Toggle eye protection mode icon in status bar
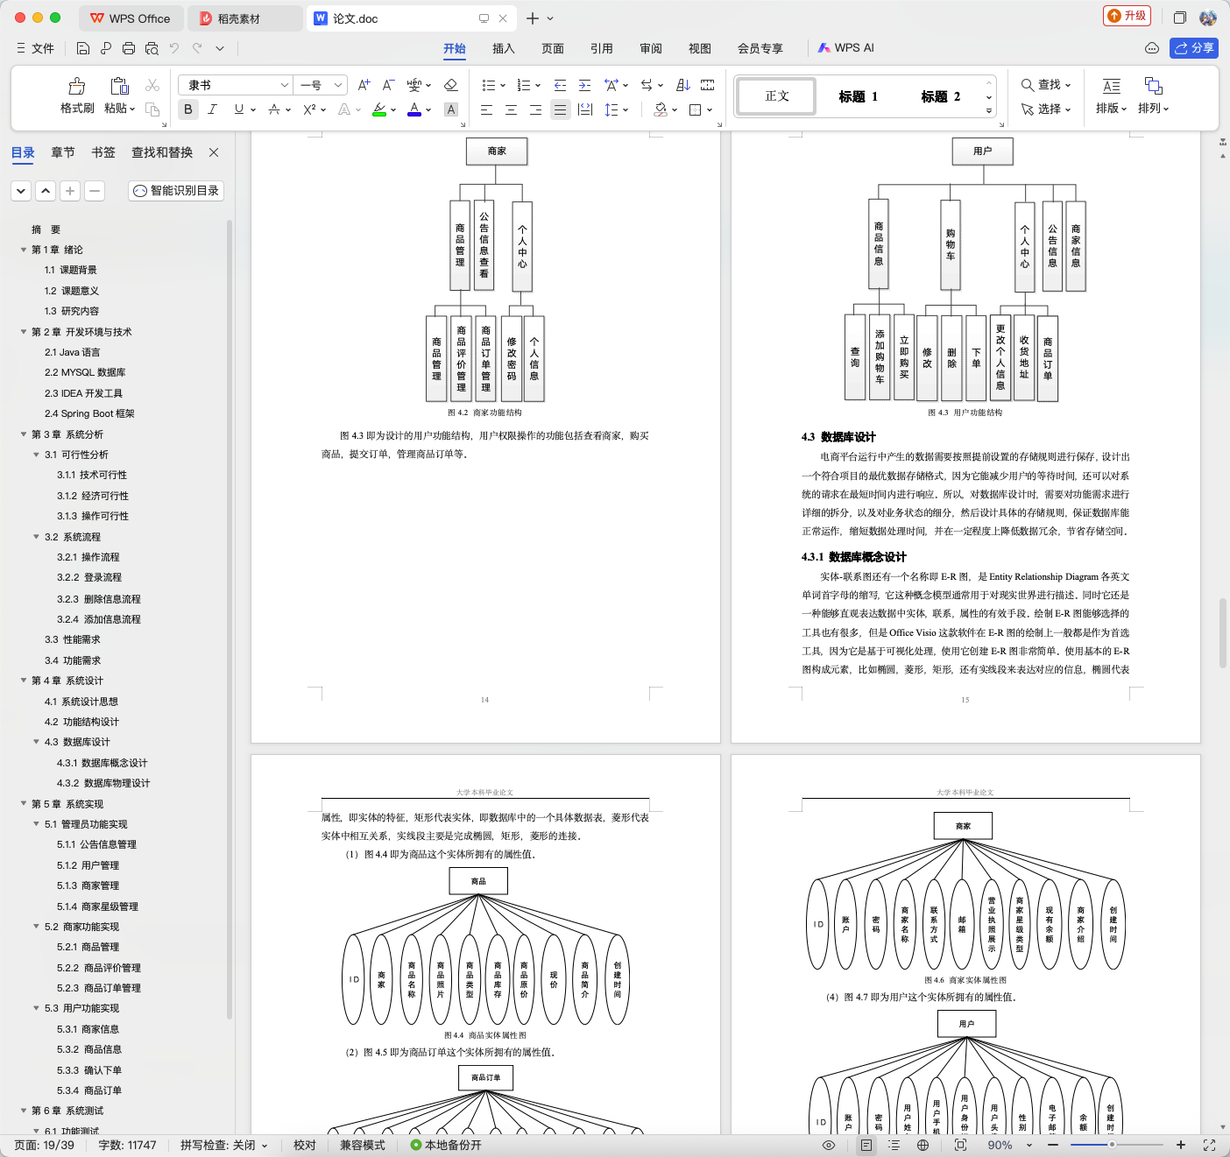Viewport: 1230px width, 1157px height. [x=829, y=1145]
